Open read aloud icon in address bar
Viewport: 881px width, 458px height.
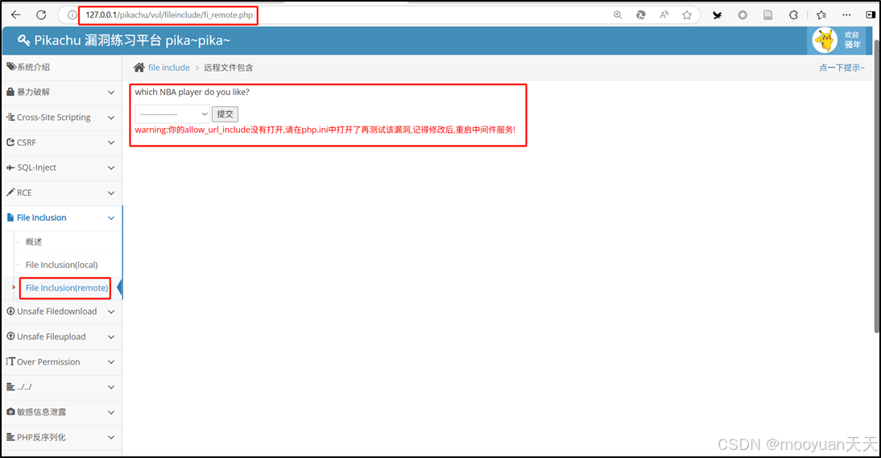click(x=664, y=15)
